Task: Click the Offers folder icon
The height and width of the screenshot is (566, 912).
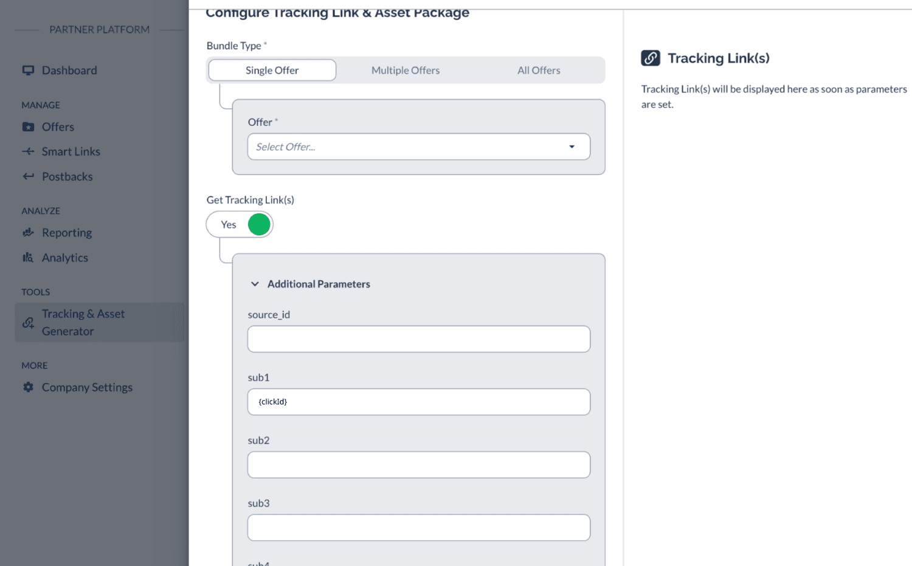Action: point(28,127)
